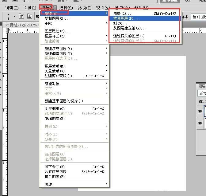Click the greyed 栅格化(Z) entry
This screenshot has height=196, width=206.
[74, 94]
